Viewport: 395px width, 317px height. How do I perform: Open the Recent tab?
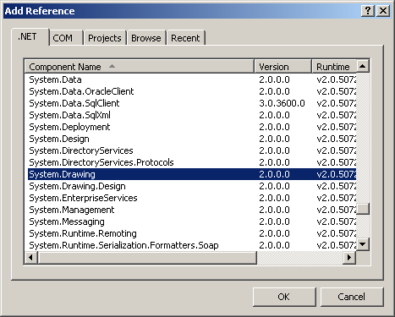click(185, 38)
